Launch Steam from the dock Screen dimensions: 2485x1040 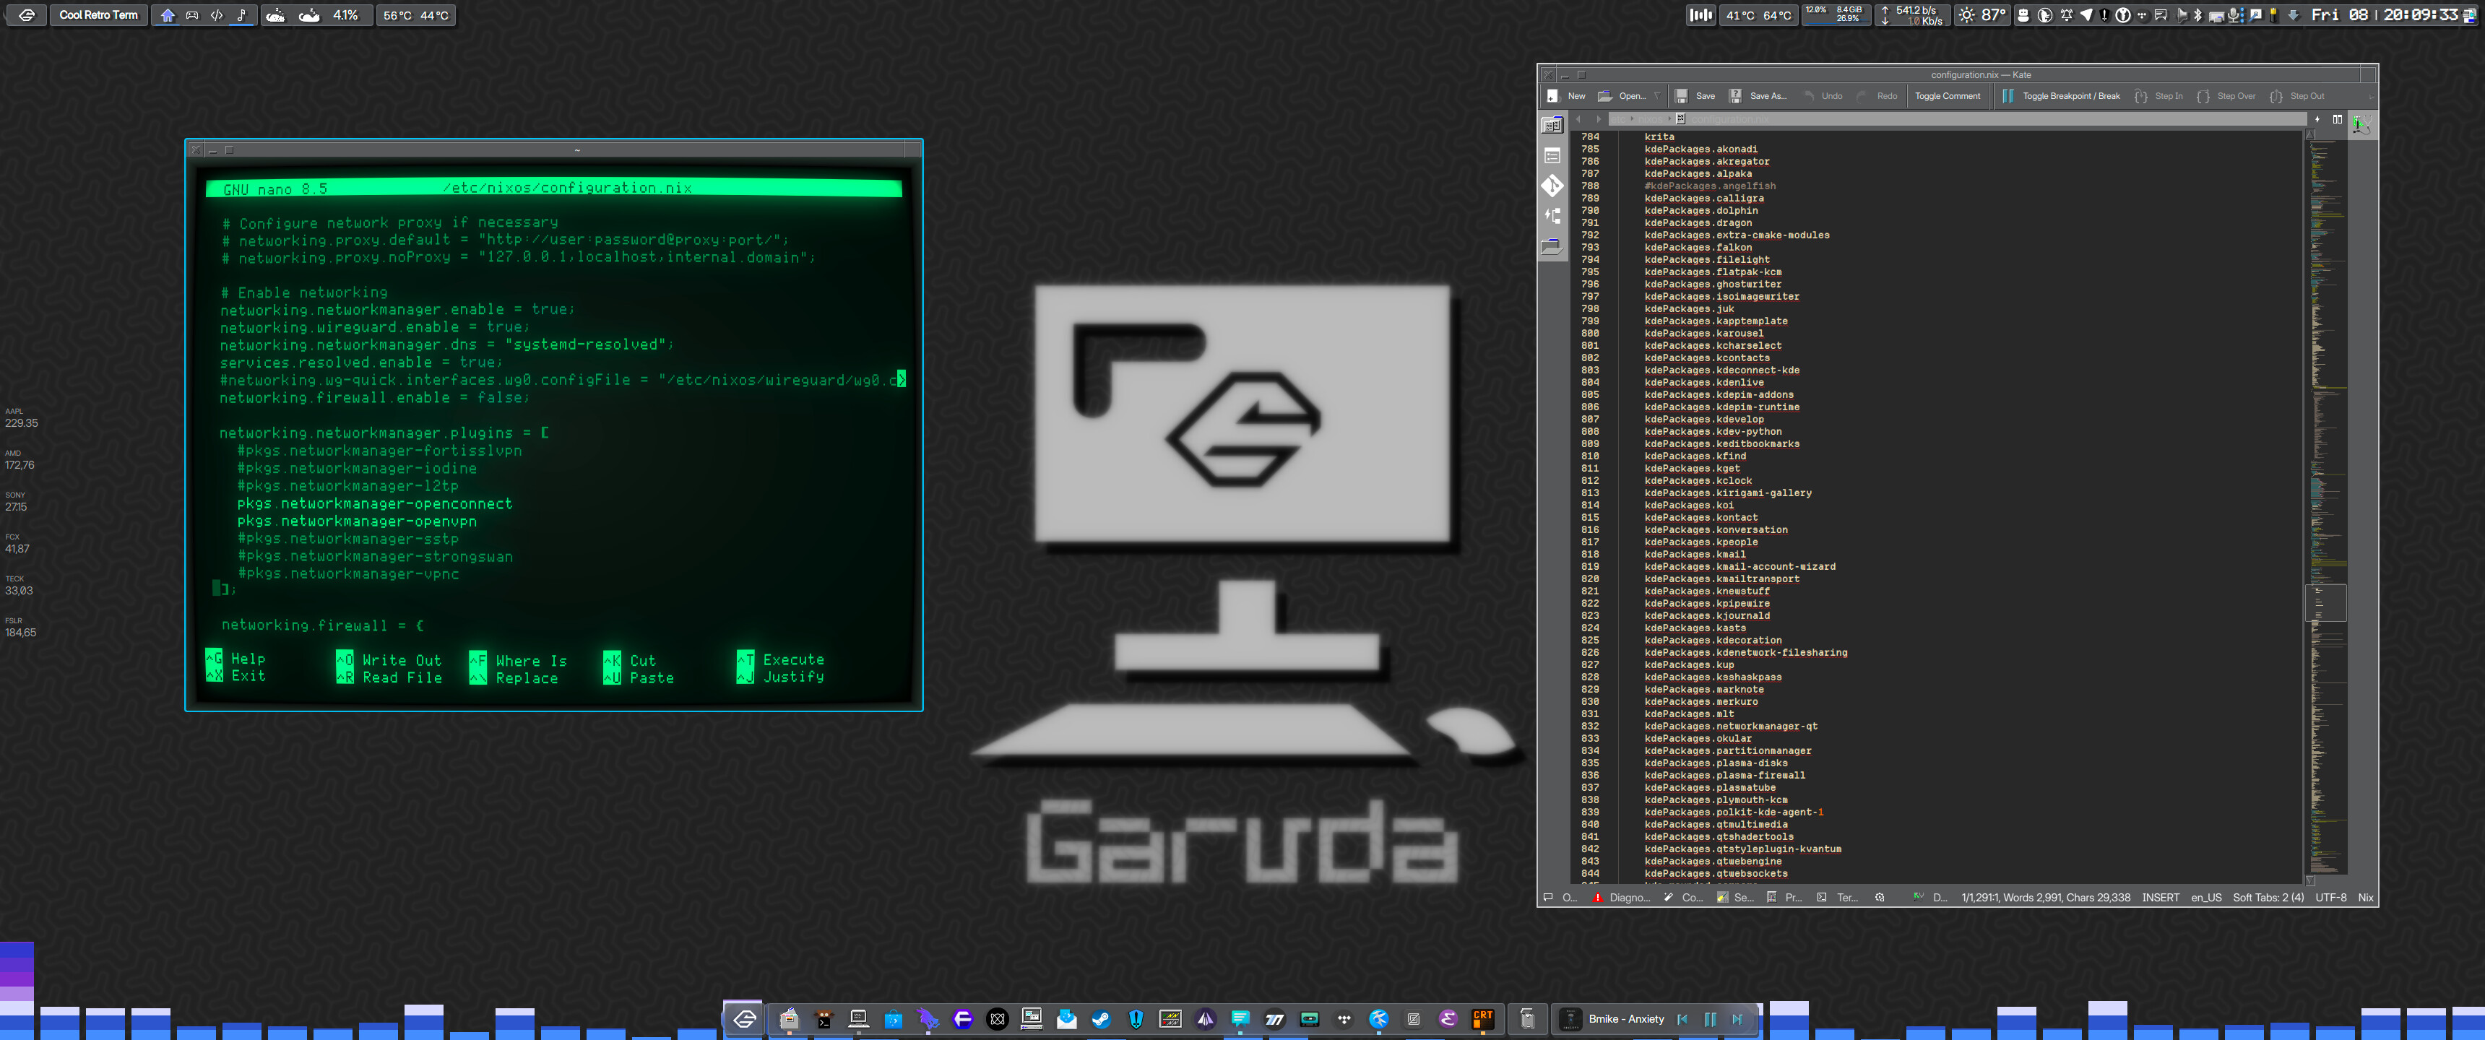[1101, 1019]
